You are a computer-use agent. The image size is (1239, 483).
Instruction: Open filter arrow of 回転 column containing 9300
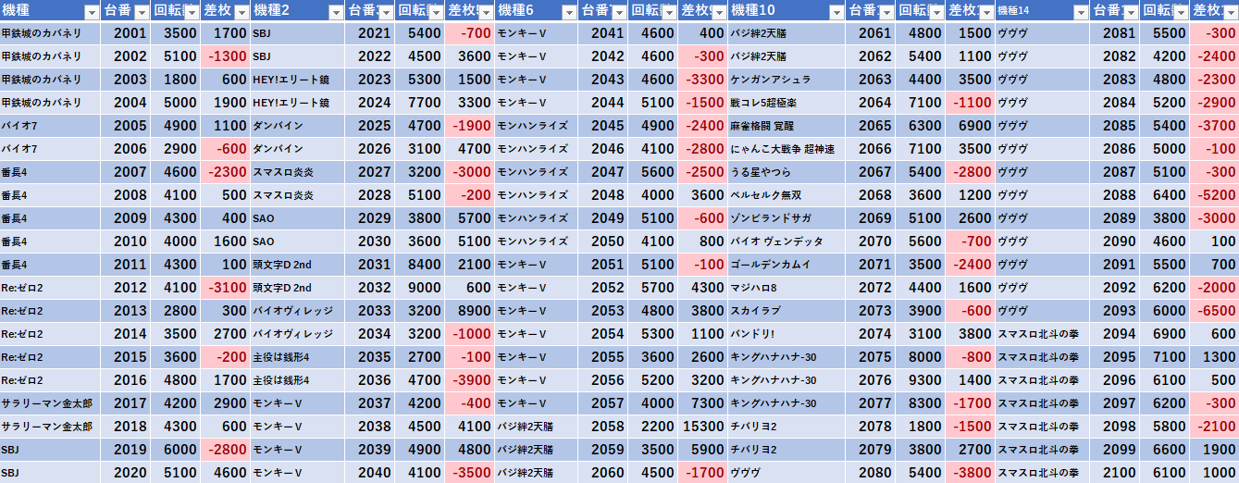[936, 12]
